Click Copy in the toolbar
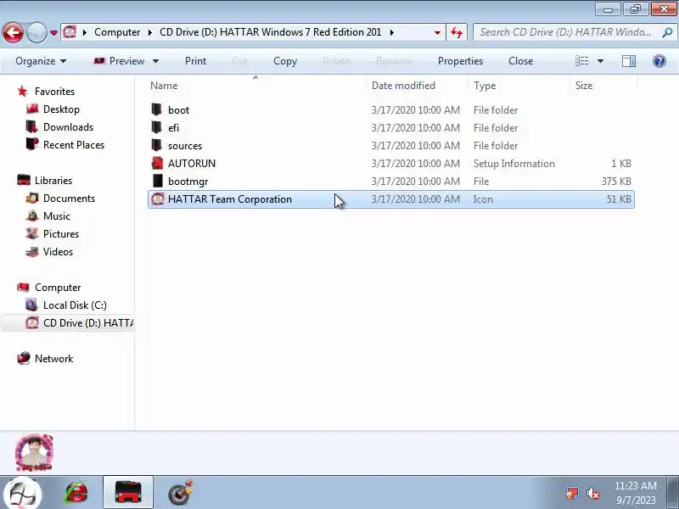 tap(285, 61)
